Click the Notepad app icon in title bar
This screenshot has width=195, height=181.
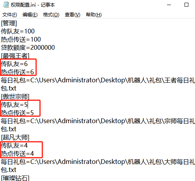[x=6, y=5]
